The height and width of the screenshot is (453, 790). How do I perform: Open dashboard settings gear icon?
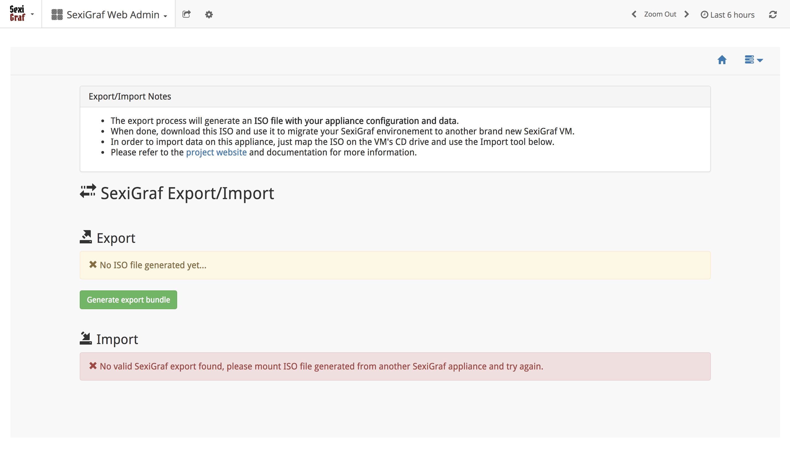pyautogui.click(x=209, y=15)
